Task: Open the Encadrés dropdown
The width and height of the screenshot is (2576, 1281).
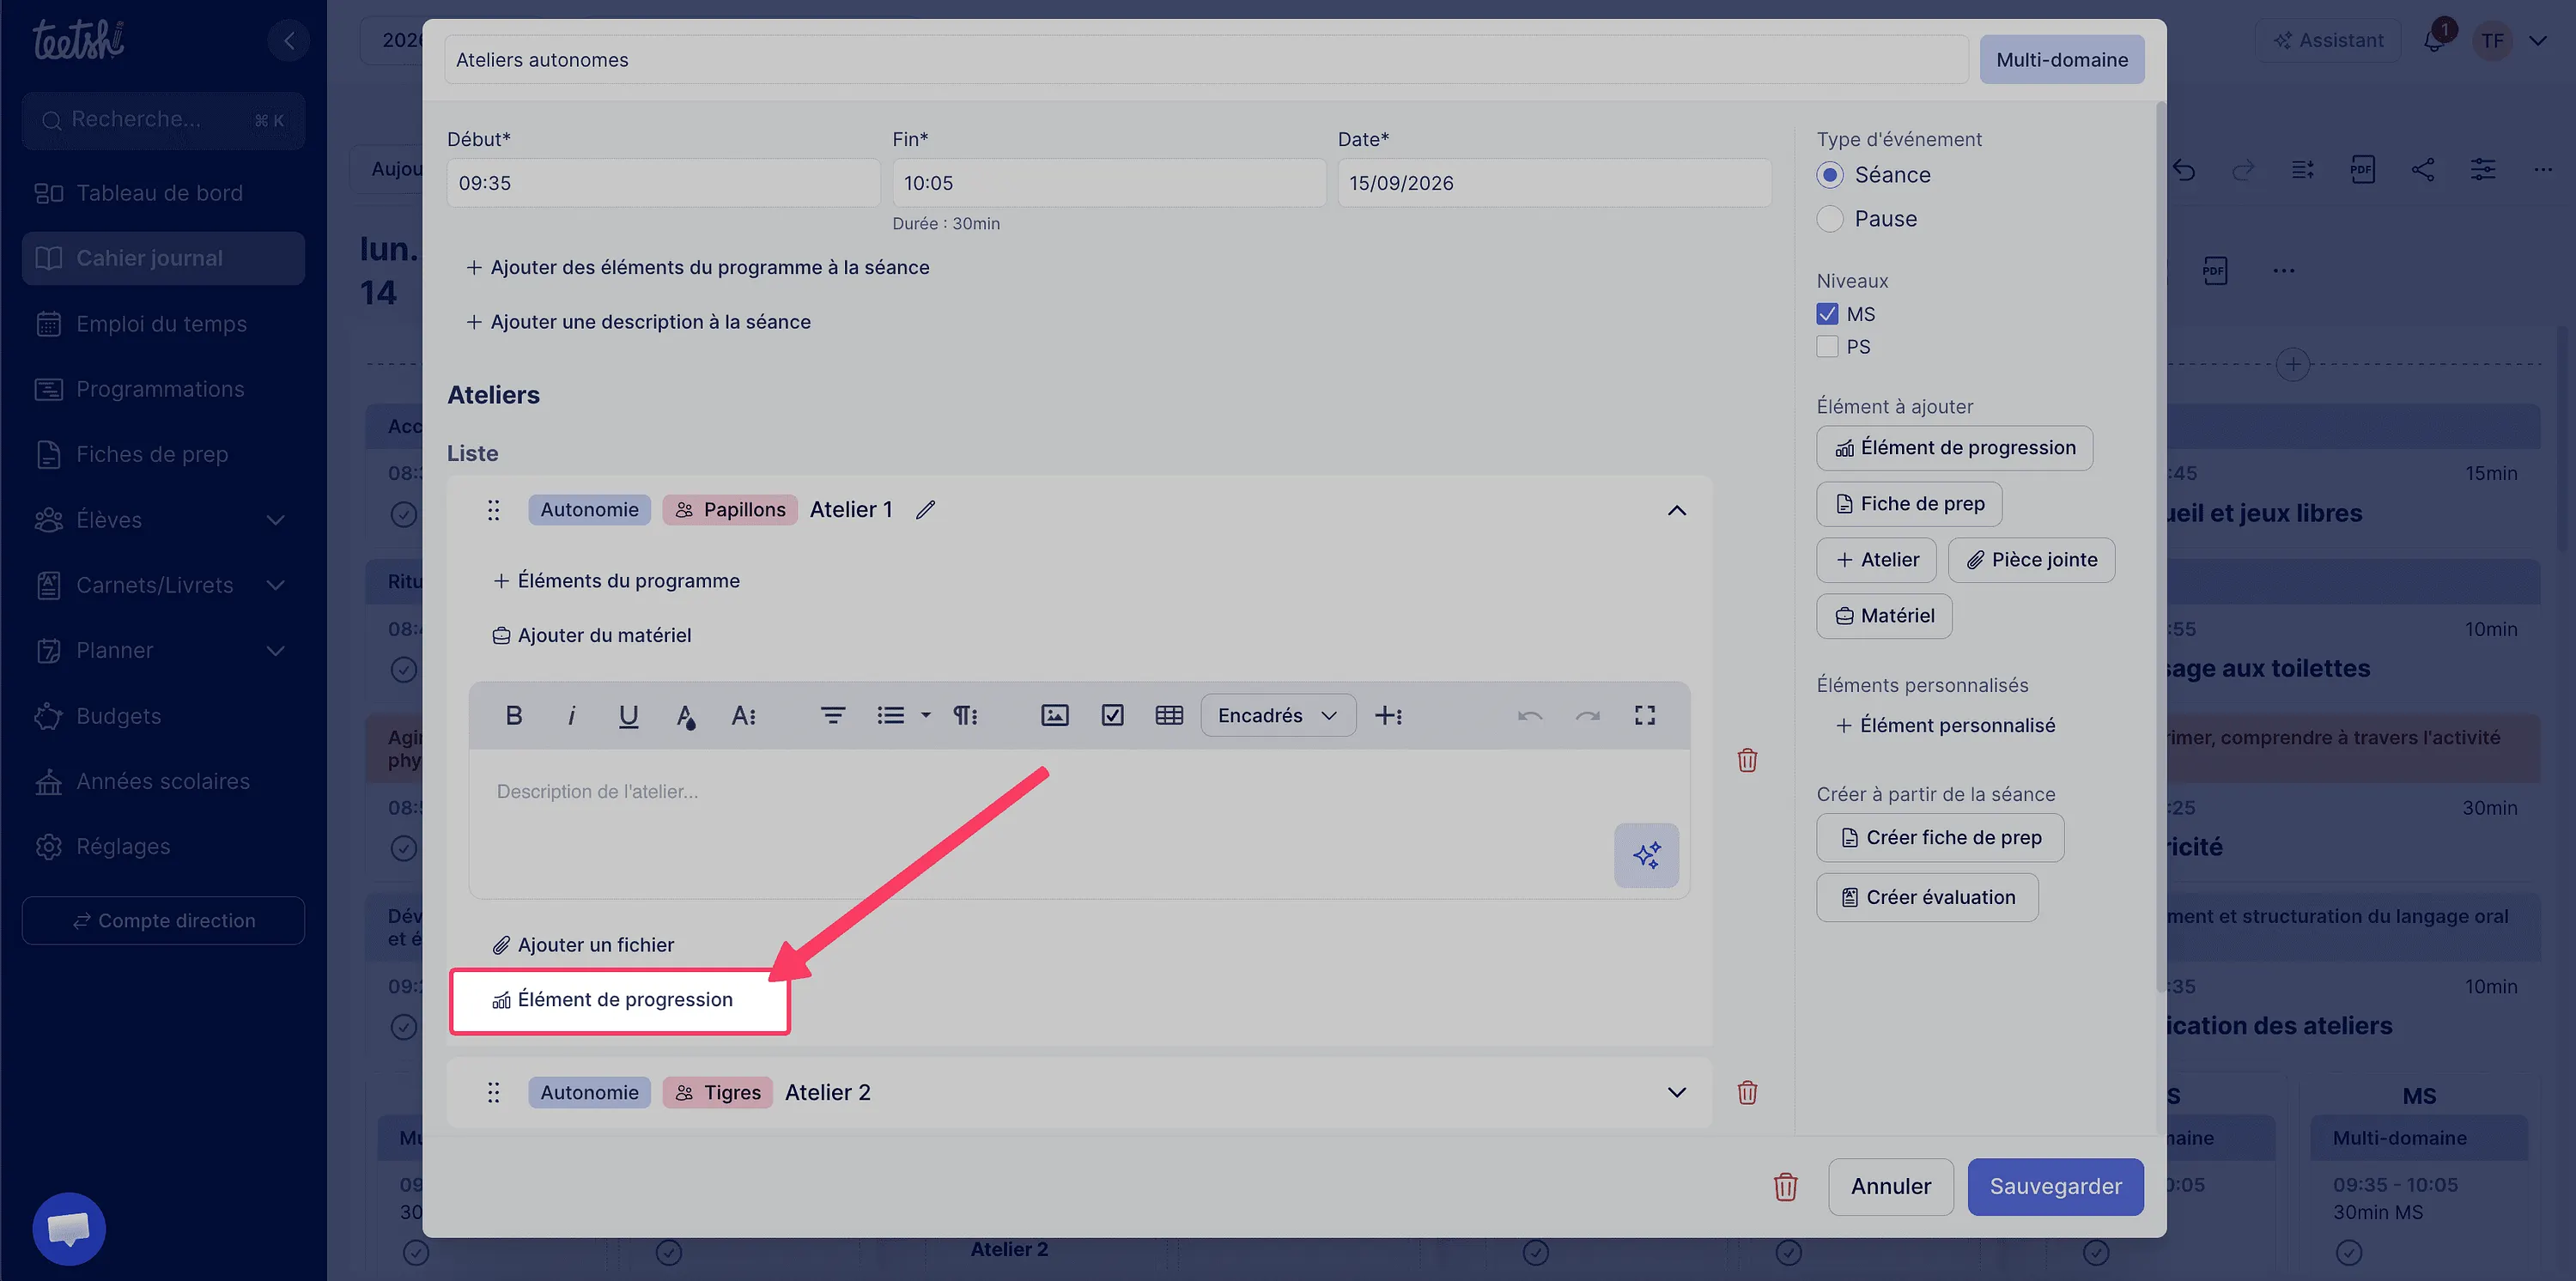Action: pyautogui.click(x=1278, y=715)
